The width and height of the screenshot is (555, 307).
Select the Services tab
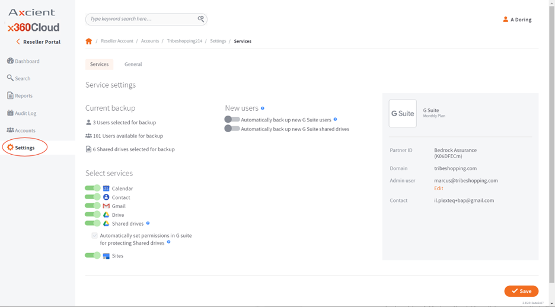tap(99, 64)
